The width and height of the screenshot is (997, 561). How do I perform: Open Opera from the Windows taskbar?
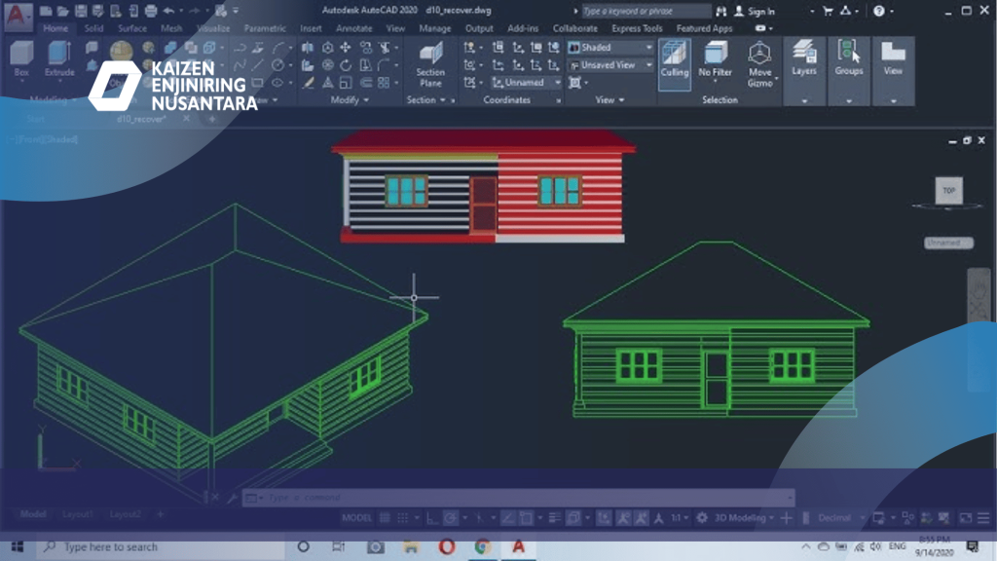point(447,546)
